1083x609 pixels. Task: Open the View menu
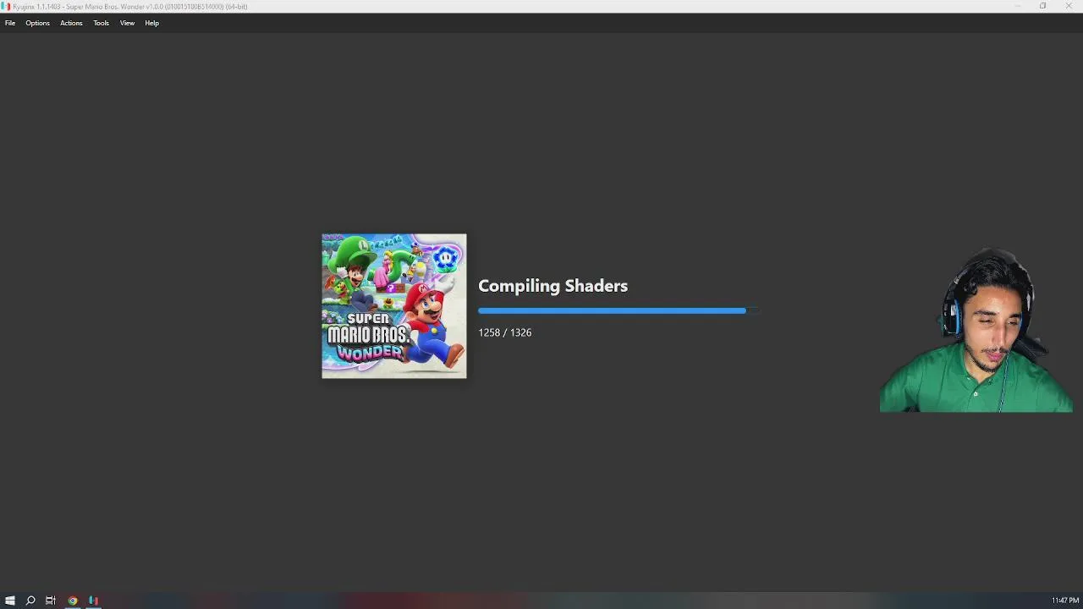[x=127, y=23]
